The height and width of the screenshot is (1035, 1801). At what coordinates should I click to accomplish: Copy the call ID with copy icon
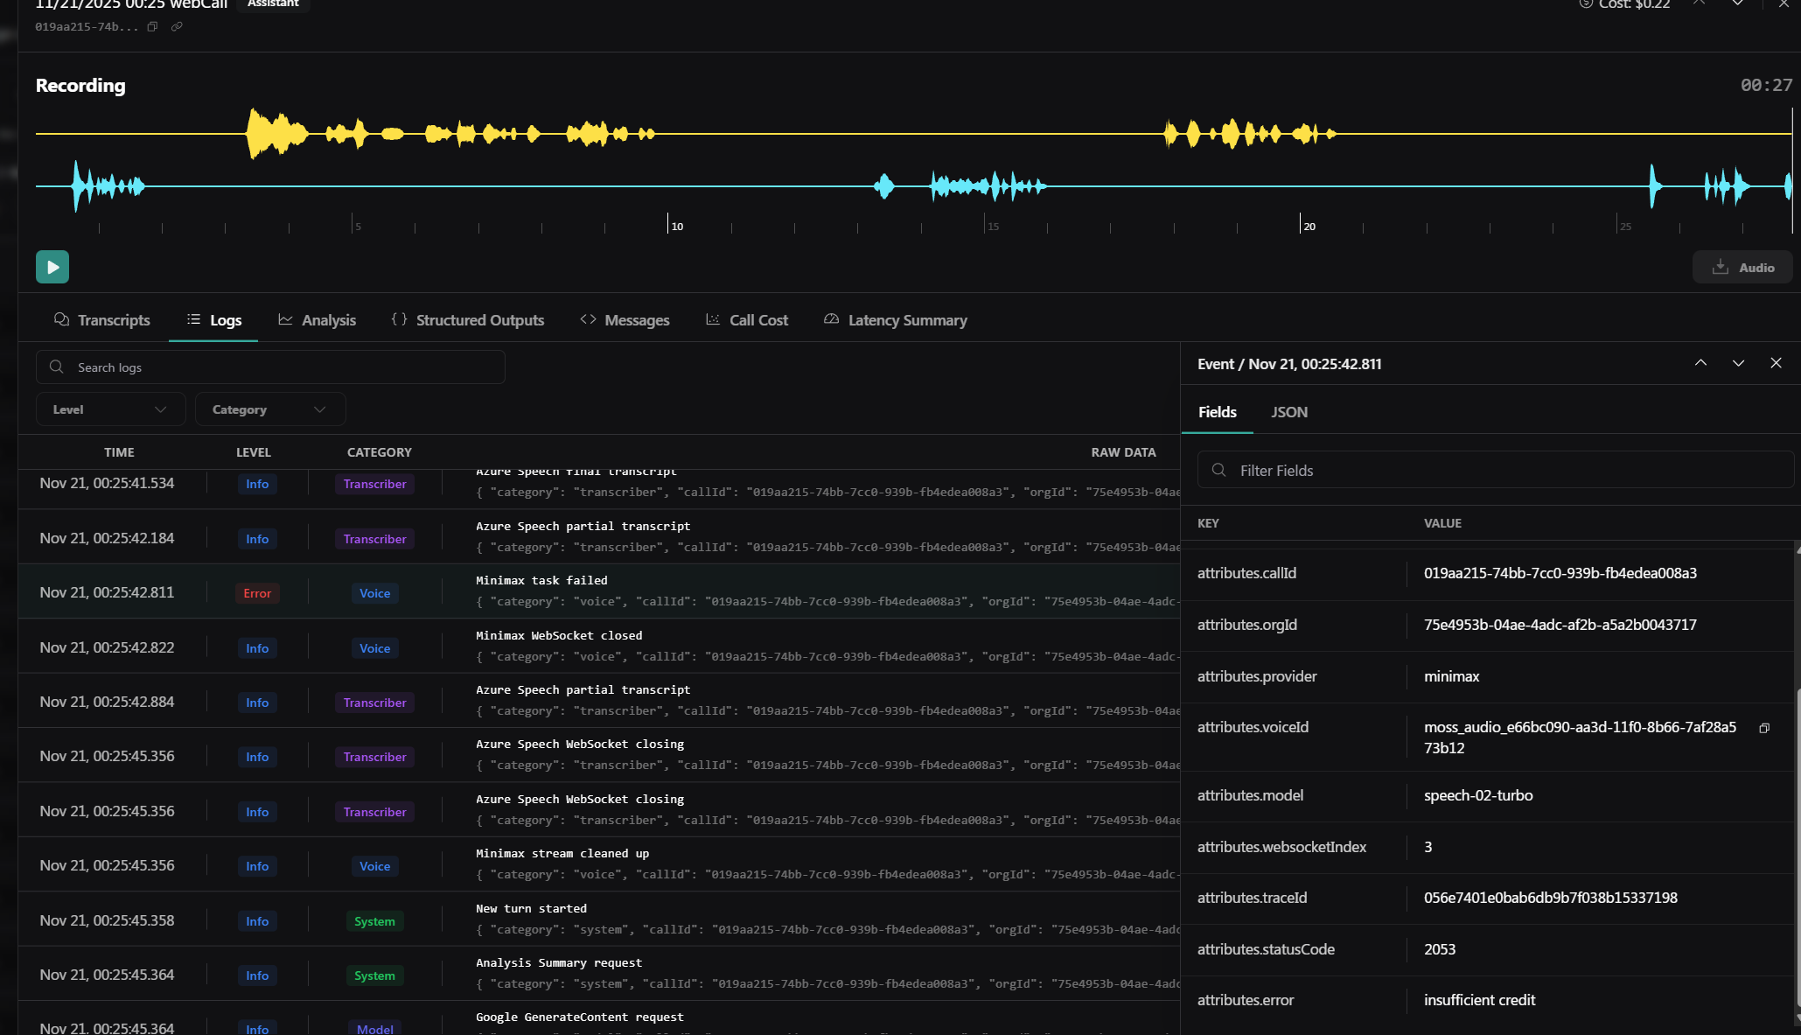(x=152, y=26)
